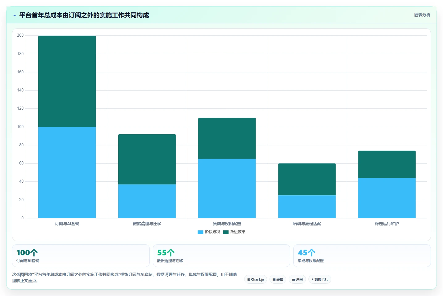Click the blue bar segment for 稳定运行维护
This screenshot has width=443, height=296.
click(x=387, y=198)
